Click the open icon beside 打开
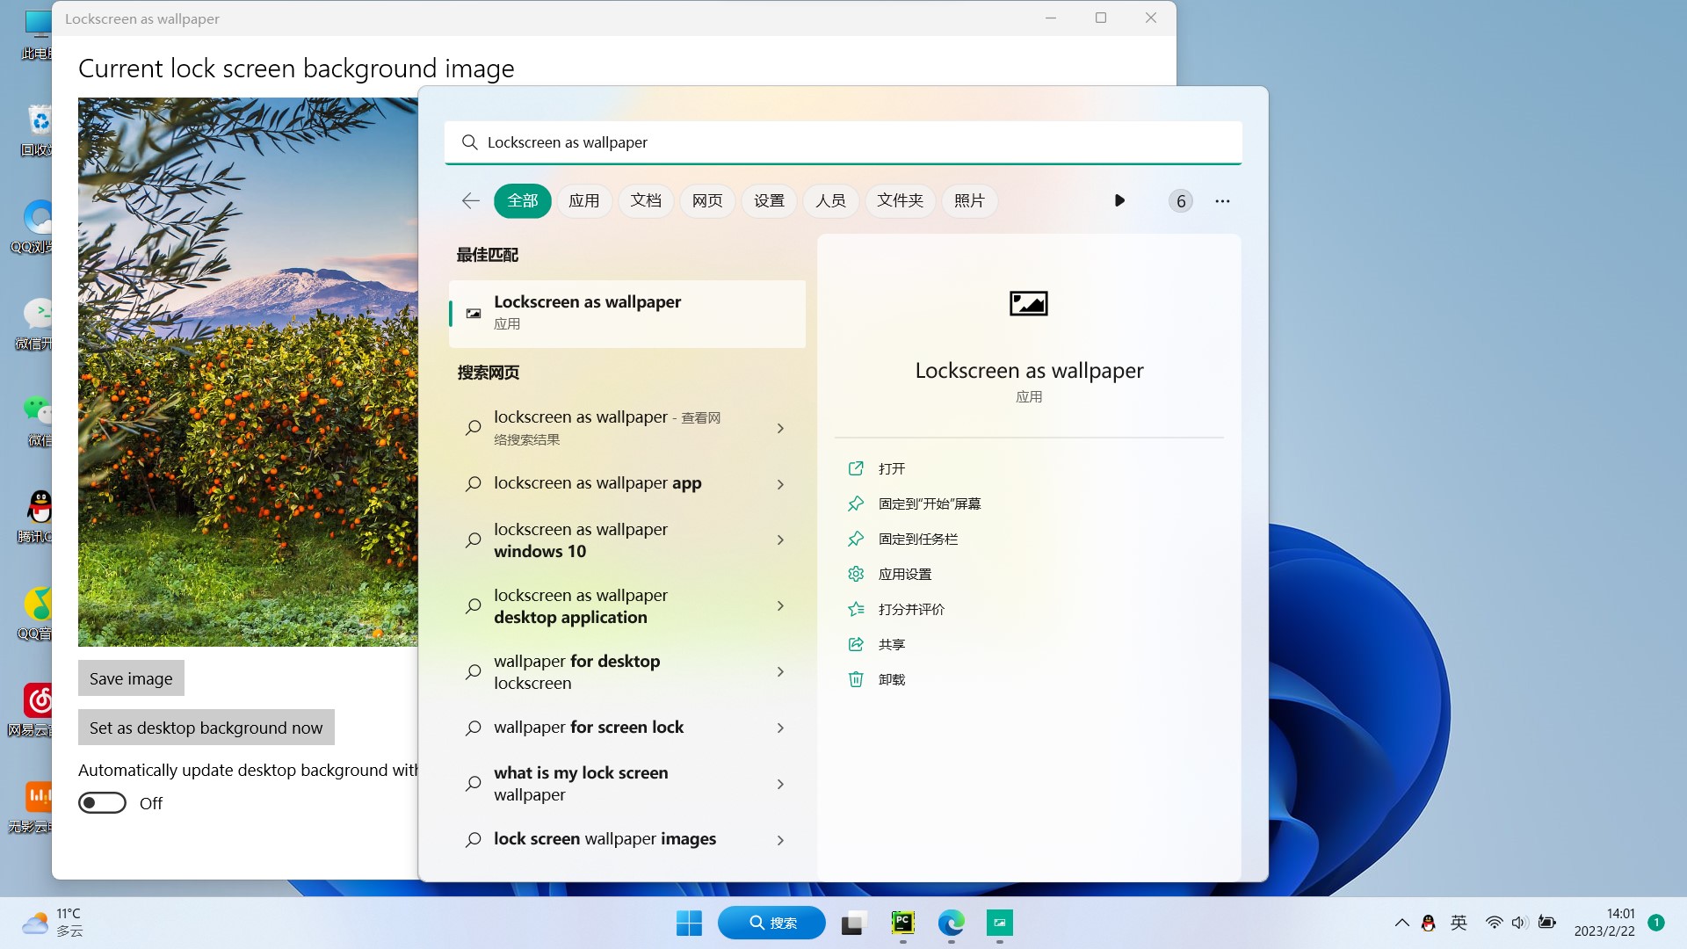 856,468
